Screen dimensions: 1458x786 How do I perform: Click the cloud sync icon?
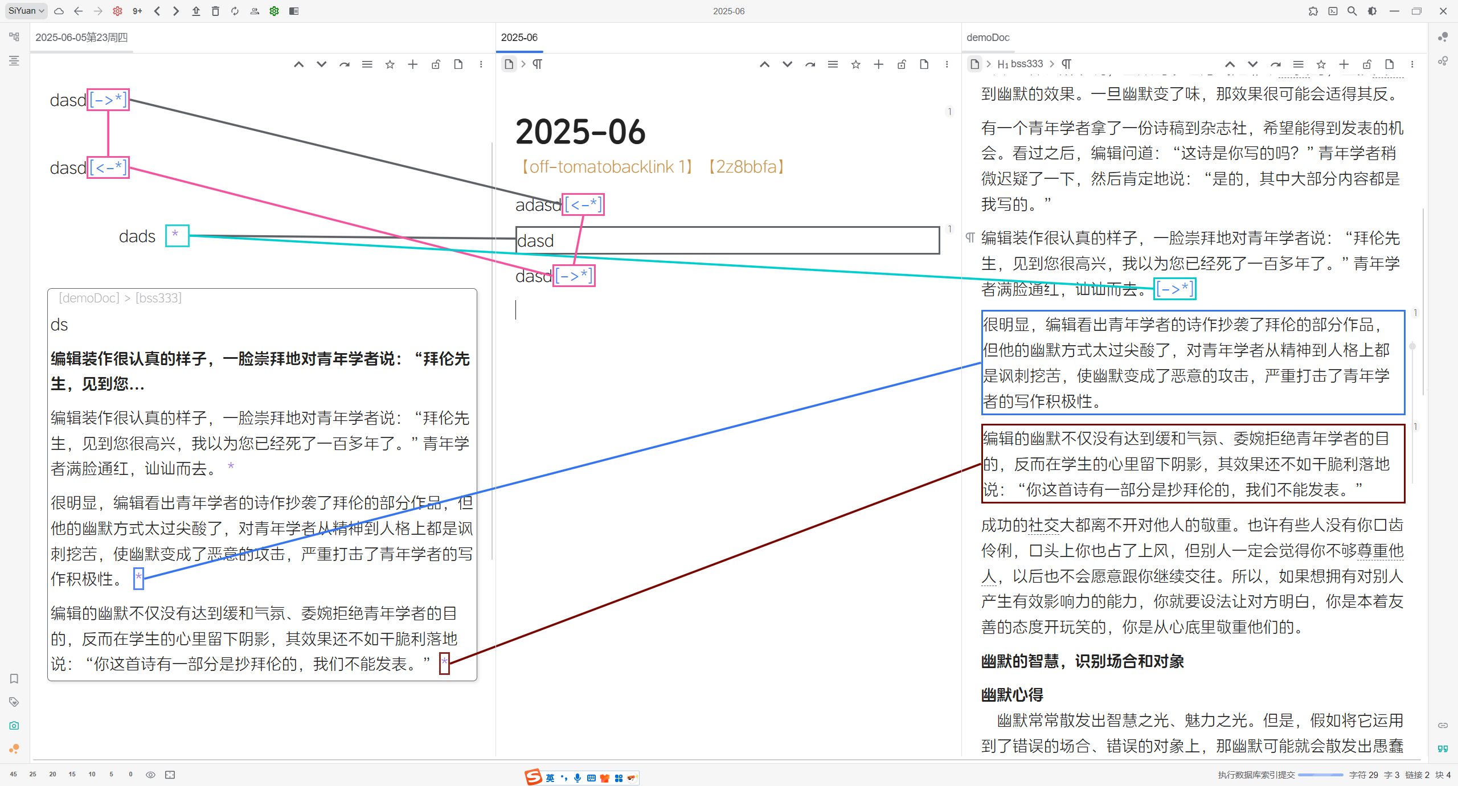pyautogui.click(x=59, y=11)
